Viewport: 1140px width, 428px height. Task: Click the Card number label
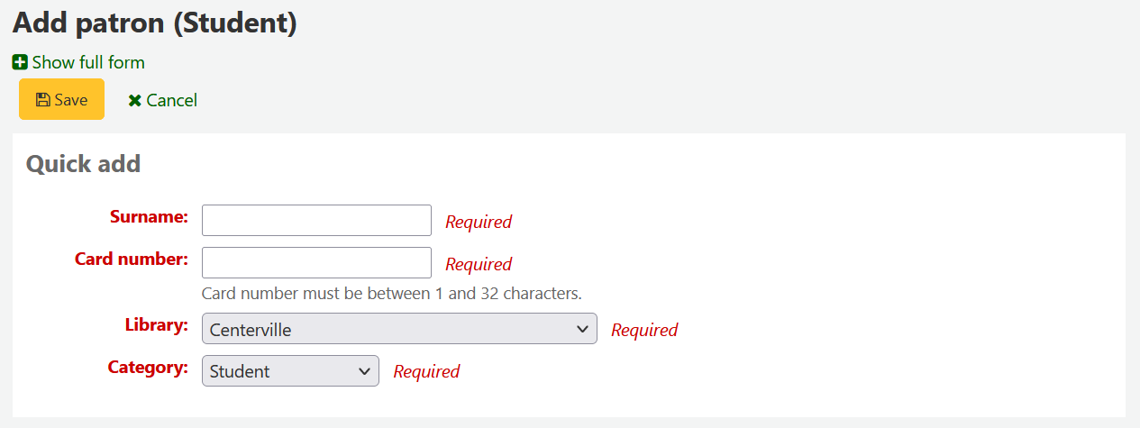tap(132, 259)
